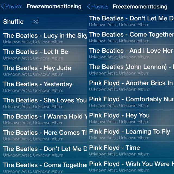Screen dimensions: 174x174
Task: Play Pink Floyd - Learning To Fly
Action: point(132,133)
